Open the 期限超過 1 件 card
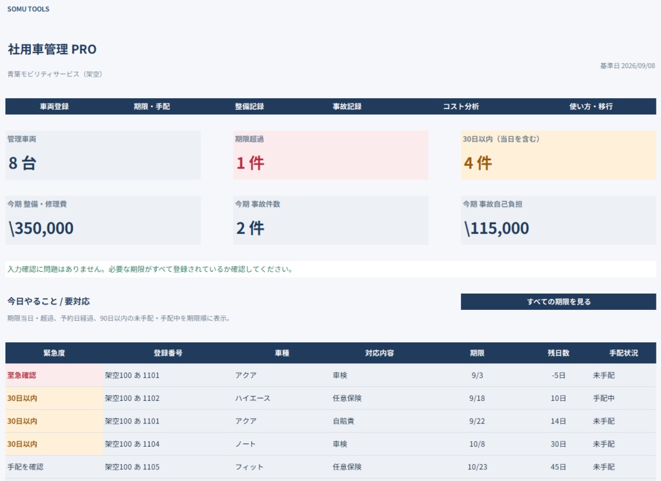This screenshot has width=661, height=481. 330,155
